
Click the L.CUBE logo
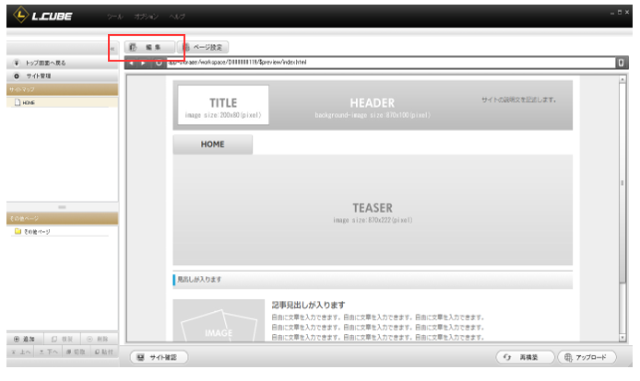coord(42,16)
